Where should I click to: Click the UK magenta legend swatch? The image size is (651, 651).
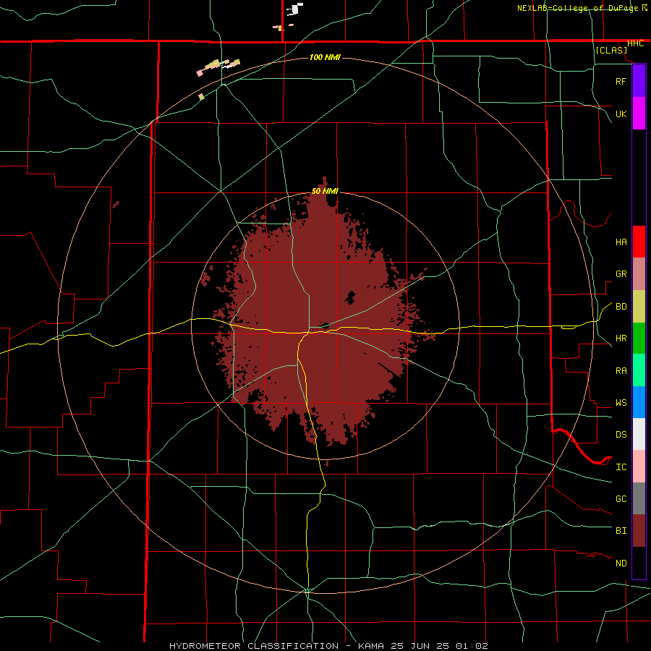coord(639,114)
